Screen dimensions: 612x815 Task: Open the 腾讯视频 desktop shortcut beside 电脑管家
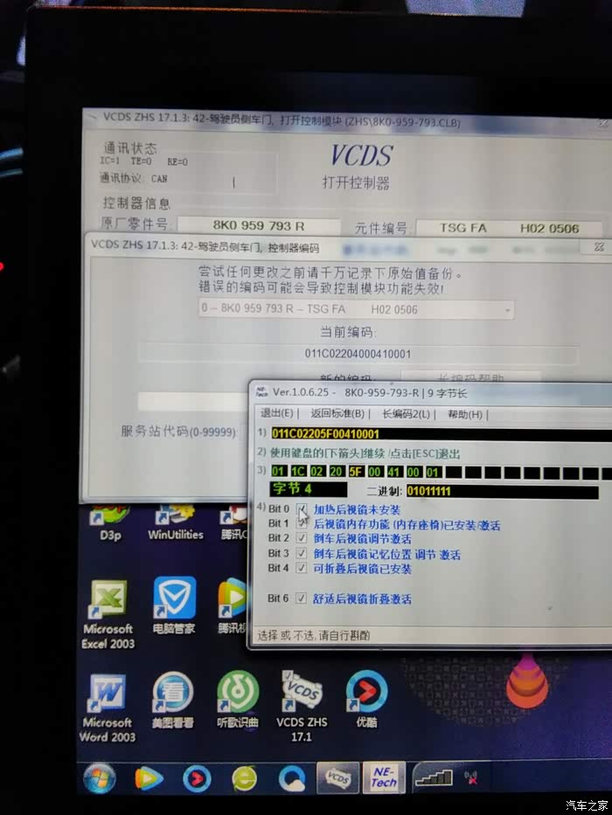(x=232, y=606)
